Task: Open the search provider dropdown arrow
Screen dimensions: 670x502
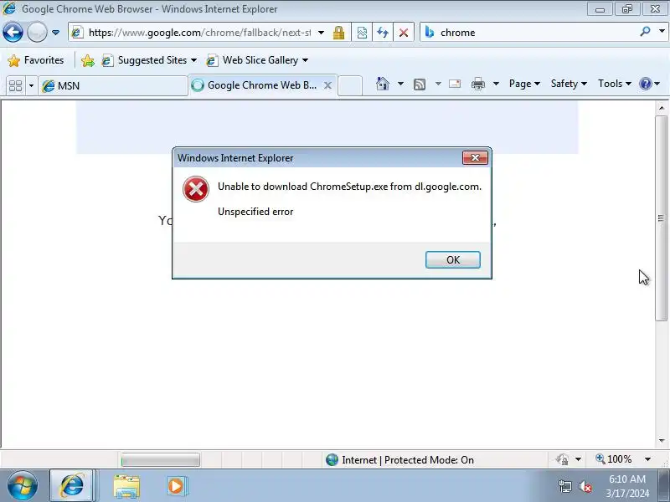Action: [662, 32]
